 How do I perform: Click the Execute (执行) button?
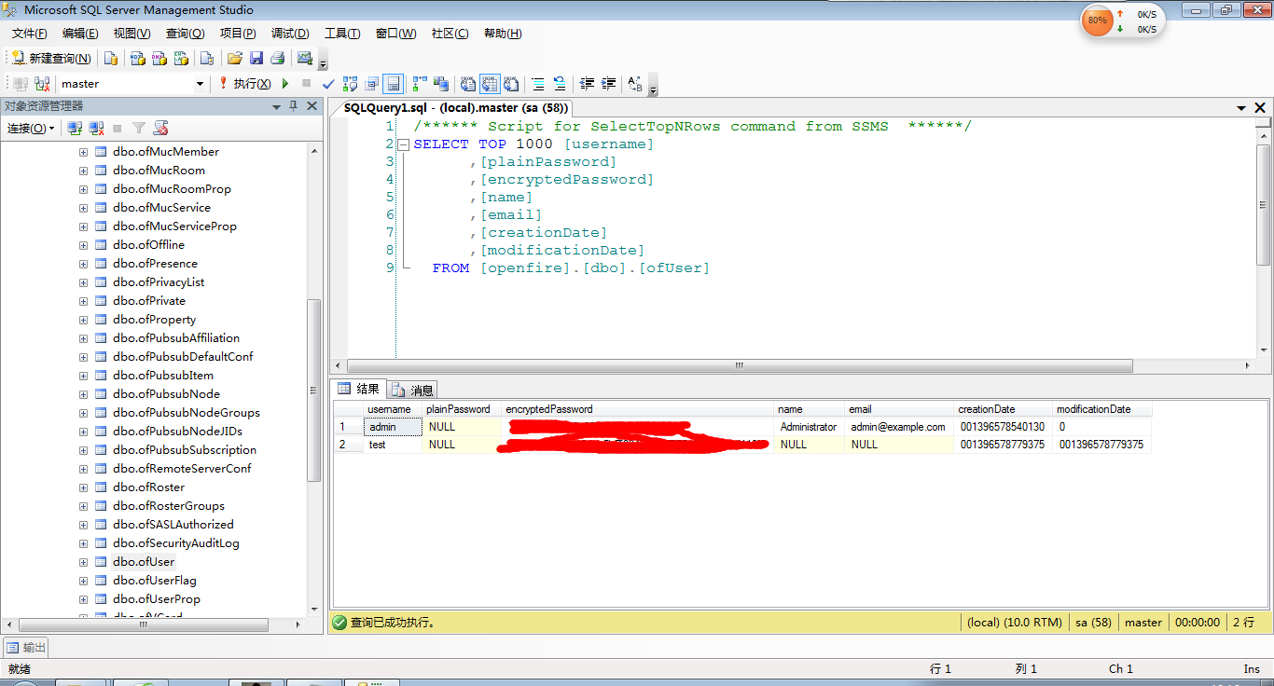244,84
